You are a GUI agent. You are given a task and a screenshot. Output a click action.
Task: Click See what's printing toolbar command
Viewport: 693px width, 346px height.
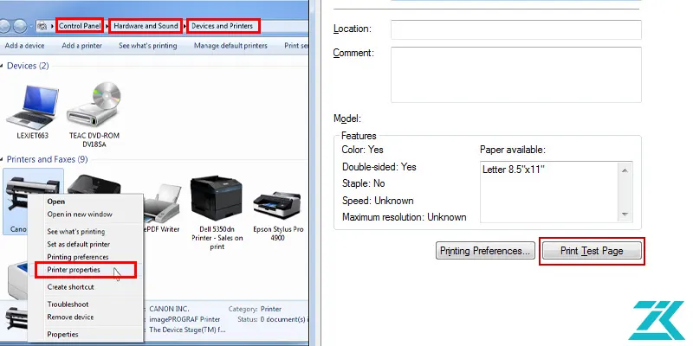click(x=147, y=46)
